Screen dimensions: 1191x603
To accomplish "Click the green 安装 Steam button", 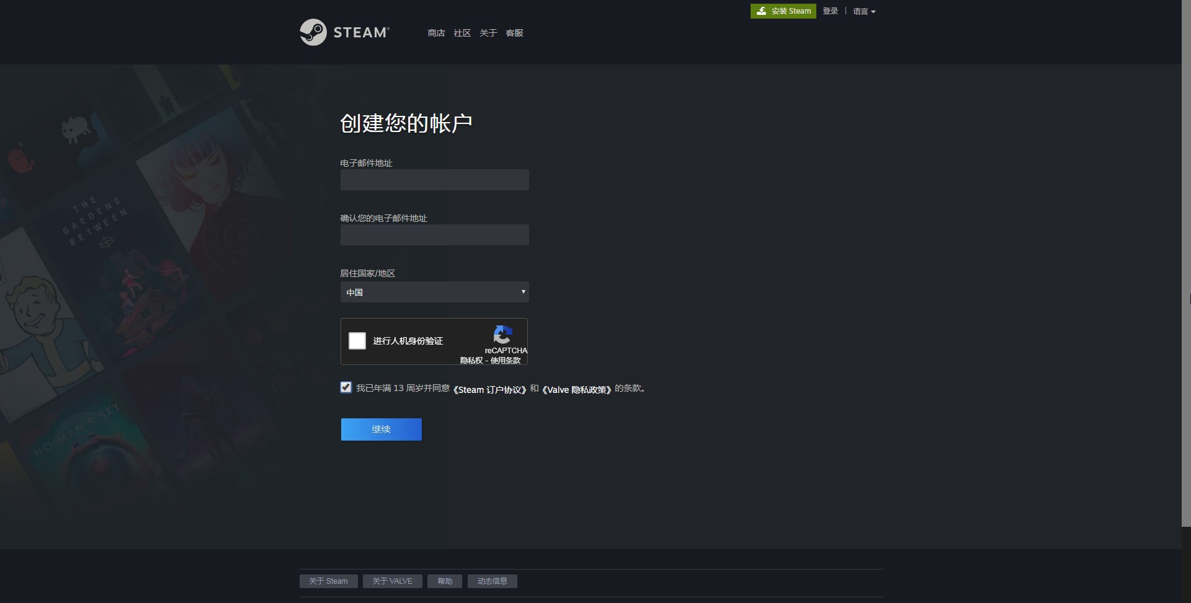I will pos(783,11).
